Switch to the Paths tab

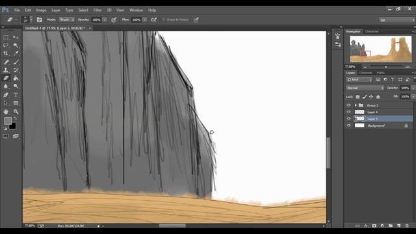(x=381, y=73)
